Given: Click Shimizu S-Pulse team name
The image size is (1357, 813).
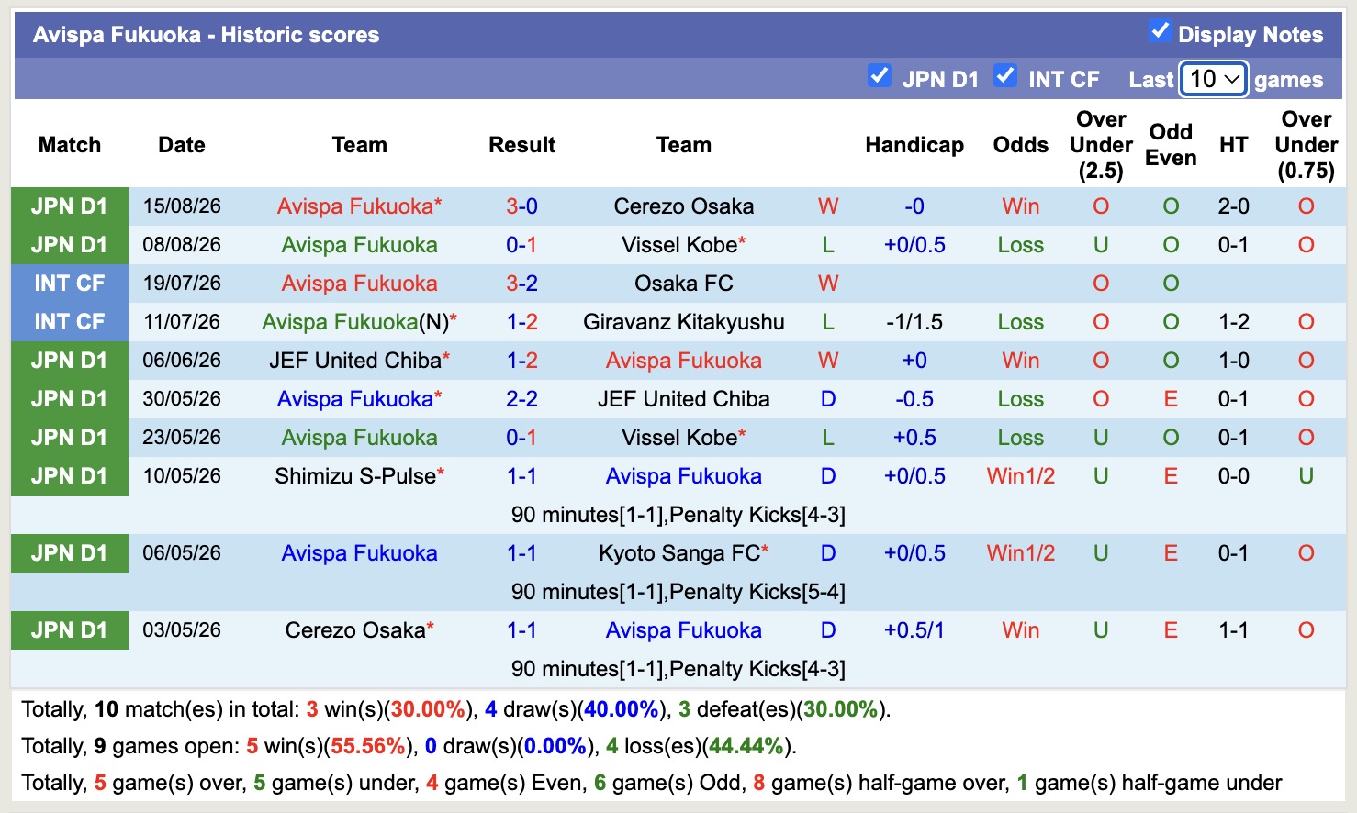Looking at the screenshot, I should click(x=355, y=476).
